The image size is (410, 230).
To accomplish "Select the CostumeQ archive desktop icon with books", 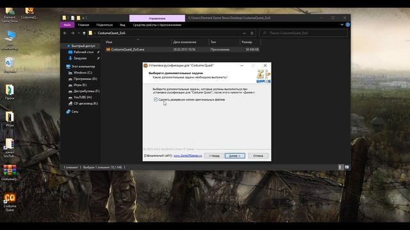I will pos(10,173).
